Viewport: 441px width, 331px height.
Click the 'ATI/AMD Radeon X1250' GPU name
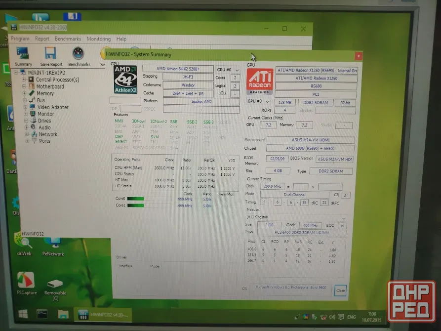click(316, 79)
